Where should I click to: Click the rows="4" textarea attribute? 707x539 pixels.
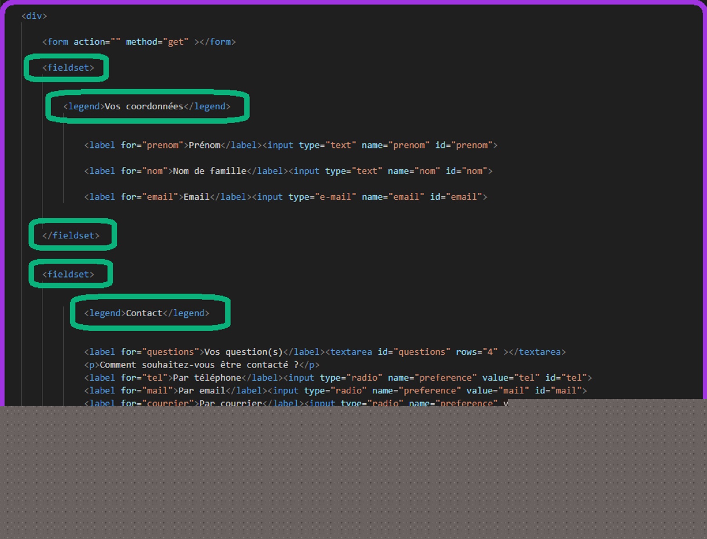[x=476, y=352]
